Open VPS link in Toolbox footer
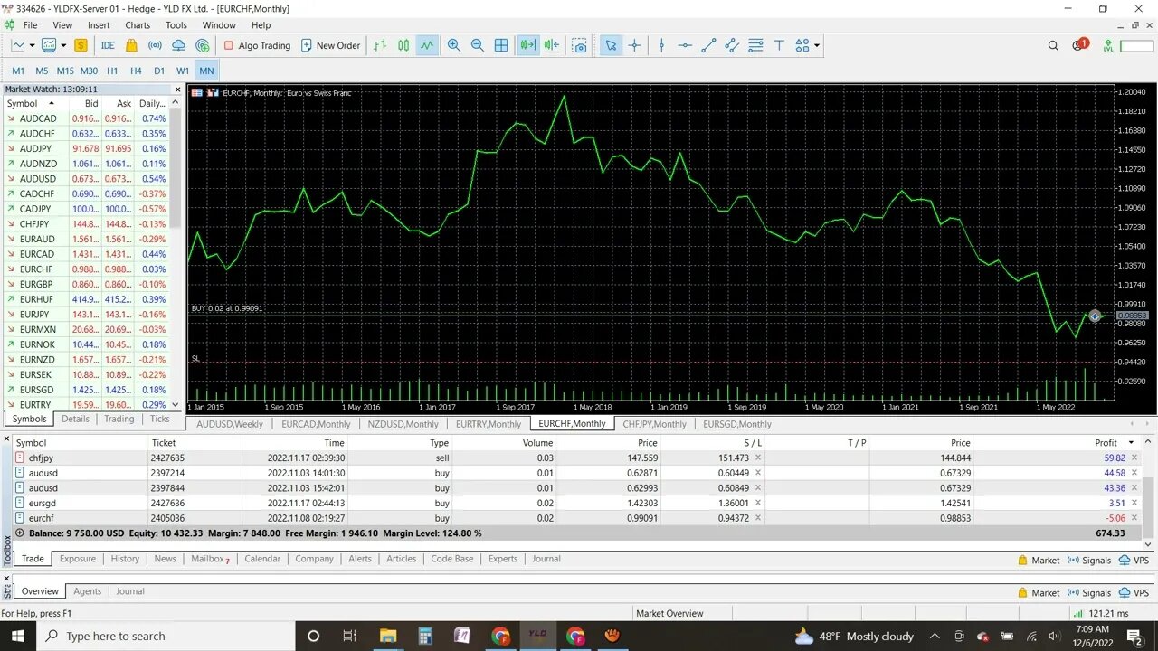Viewport: 1158px width, 651px height. [1134, 561]
